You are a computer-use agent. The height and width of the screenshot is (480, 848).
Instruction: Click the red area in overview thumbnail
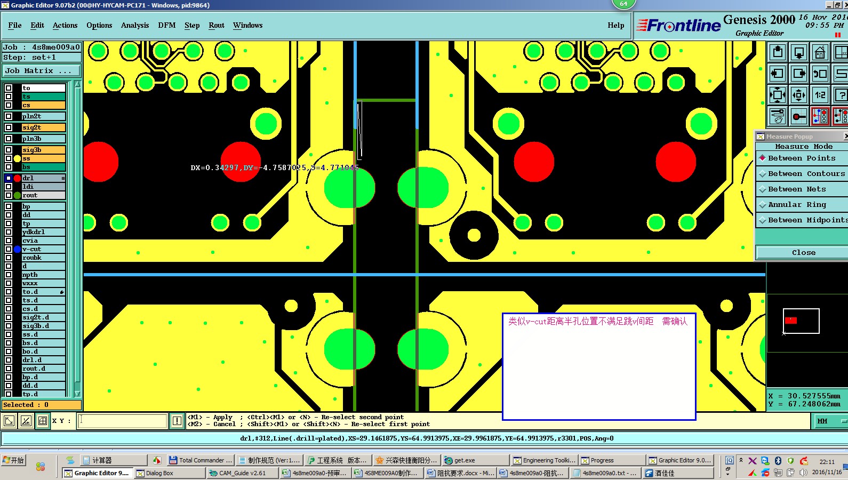point(791,321)
